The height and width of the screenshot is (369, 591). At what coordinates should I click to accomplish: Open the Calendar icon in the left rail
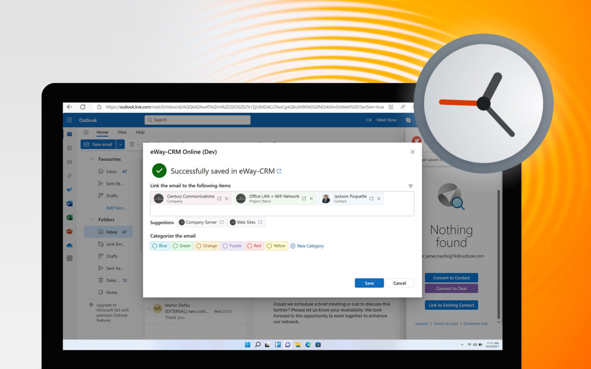pyautogui.click(x=69, y=148)
